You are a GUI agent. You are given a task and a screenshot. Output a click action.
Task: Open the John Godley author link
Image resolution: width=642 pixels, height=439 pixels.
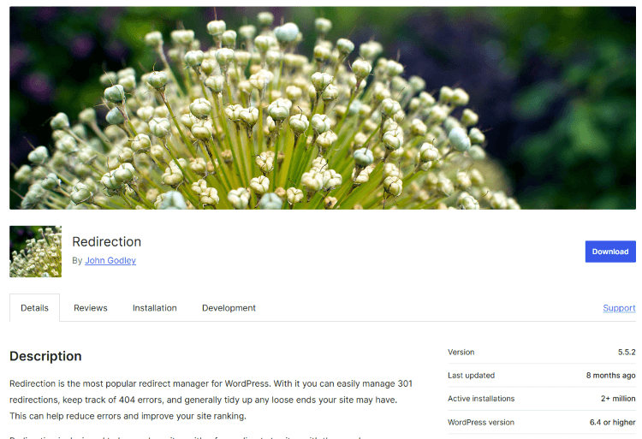pyautogui.click(x=110, y=260)
